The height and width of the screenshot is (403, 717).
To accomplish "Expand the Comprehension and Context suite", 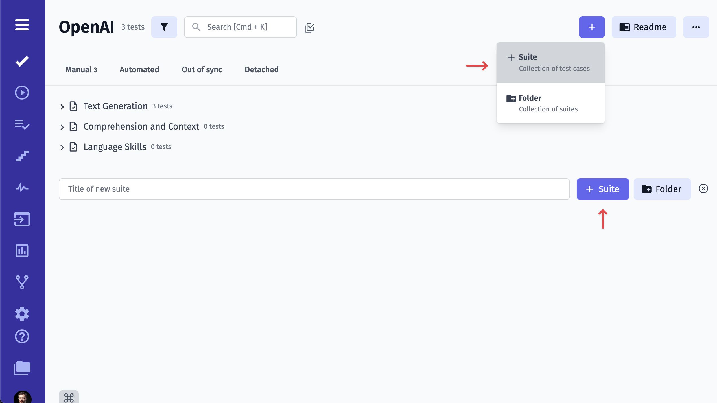I will (x=62, y=127).
